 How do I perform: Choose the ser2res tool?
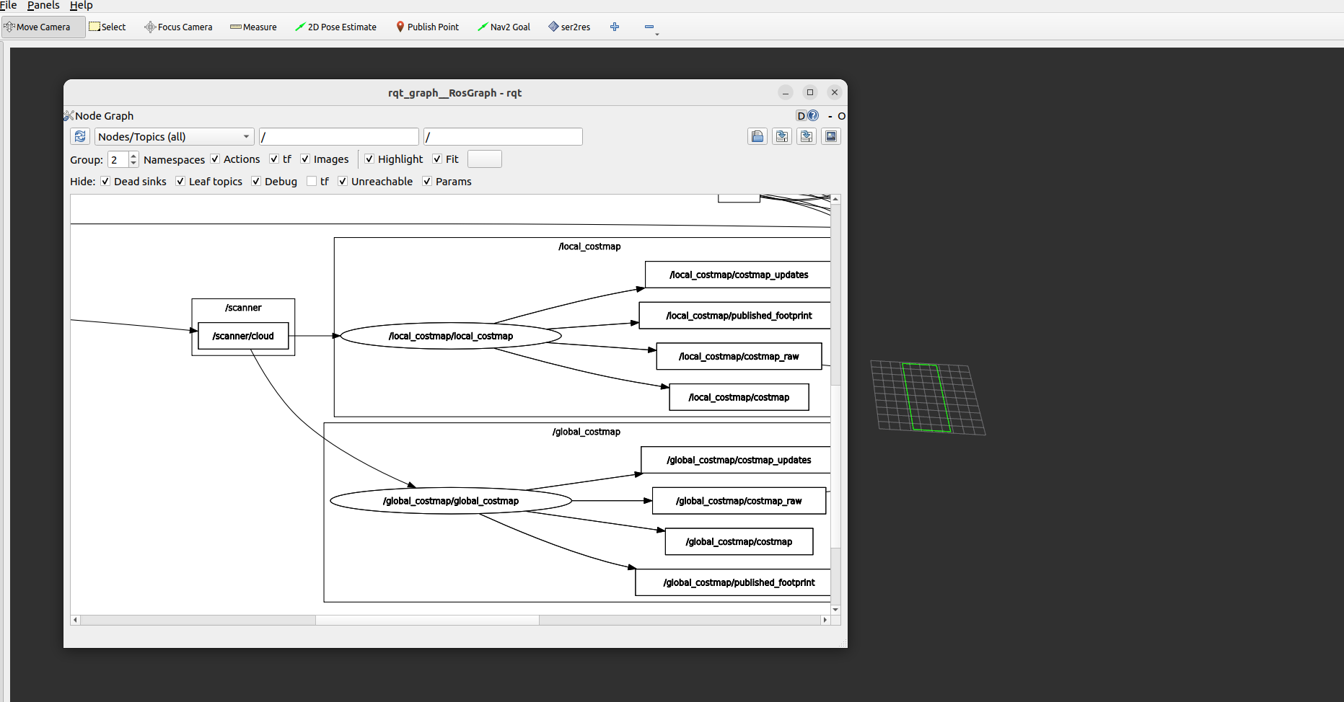(569, 27)
